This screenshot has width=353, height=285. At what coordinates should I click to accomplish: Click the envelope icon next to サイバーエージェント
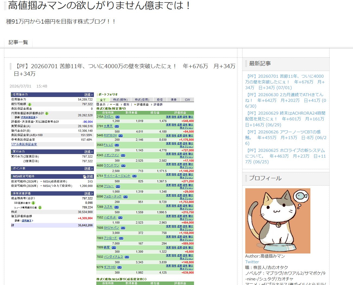pyautogui.click(x=134, y=176)
